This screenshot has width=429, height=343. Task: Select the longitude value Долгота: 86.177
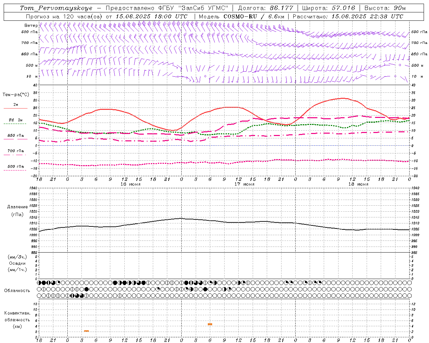coord(265,8)
